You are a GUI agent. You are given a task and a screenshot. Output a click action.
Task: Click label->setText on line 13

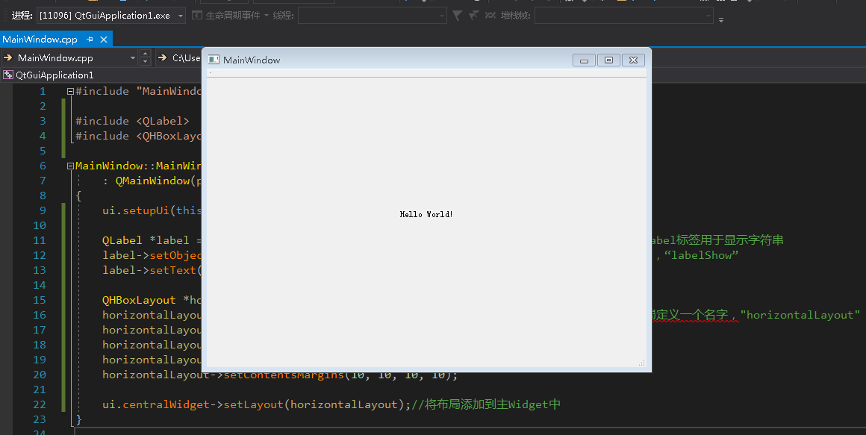point(149,270)
